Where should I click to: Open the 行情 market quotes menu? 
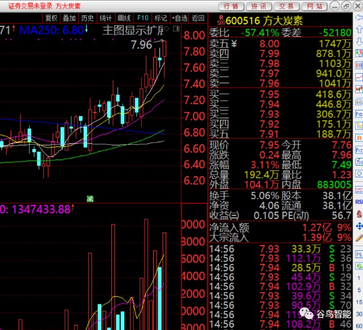pyautogui.click(x=231, y=6)
